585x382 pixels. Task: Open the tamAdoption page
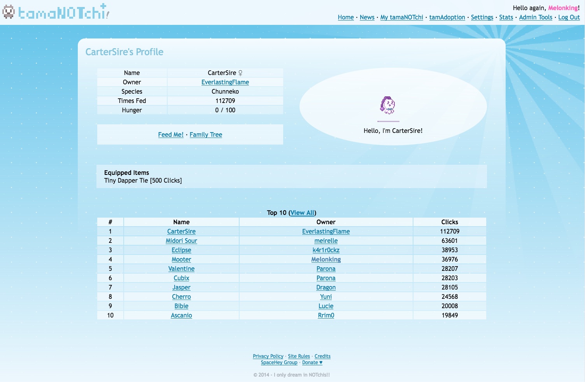coord(447,17)
